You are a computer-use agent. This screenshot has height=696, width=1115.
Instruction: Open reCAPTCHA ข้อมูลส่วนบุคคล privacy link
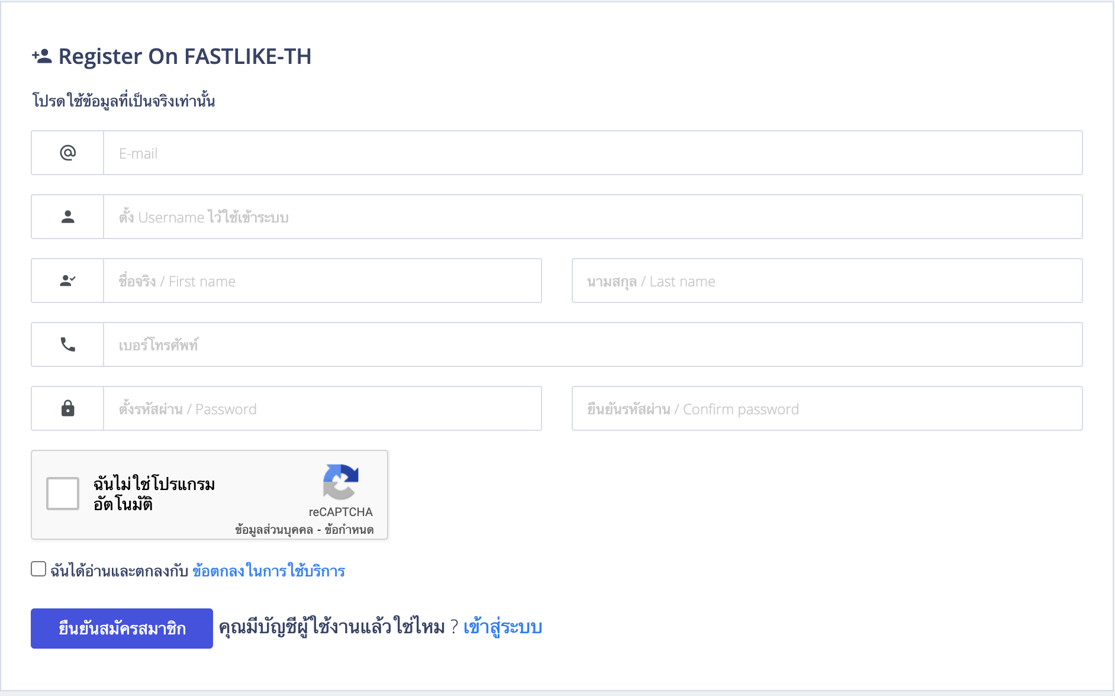click(274, 530)
